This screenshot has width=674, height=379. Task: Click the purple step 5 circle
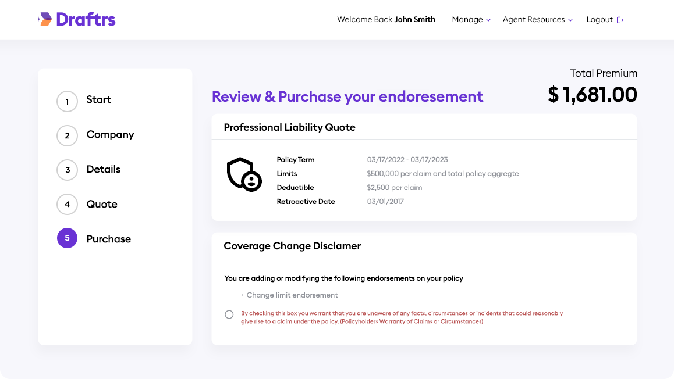point(67,238)
